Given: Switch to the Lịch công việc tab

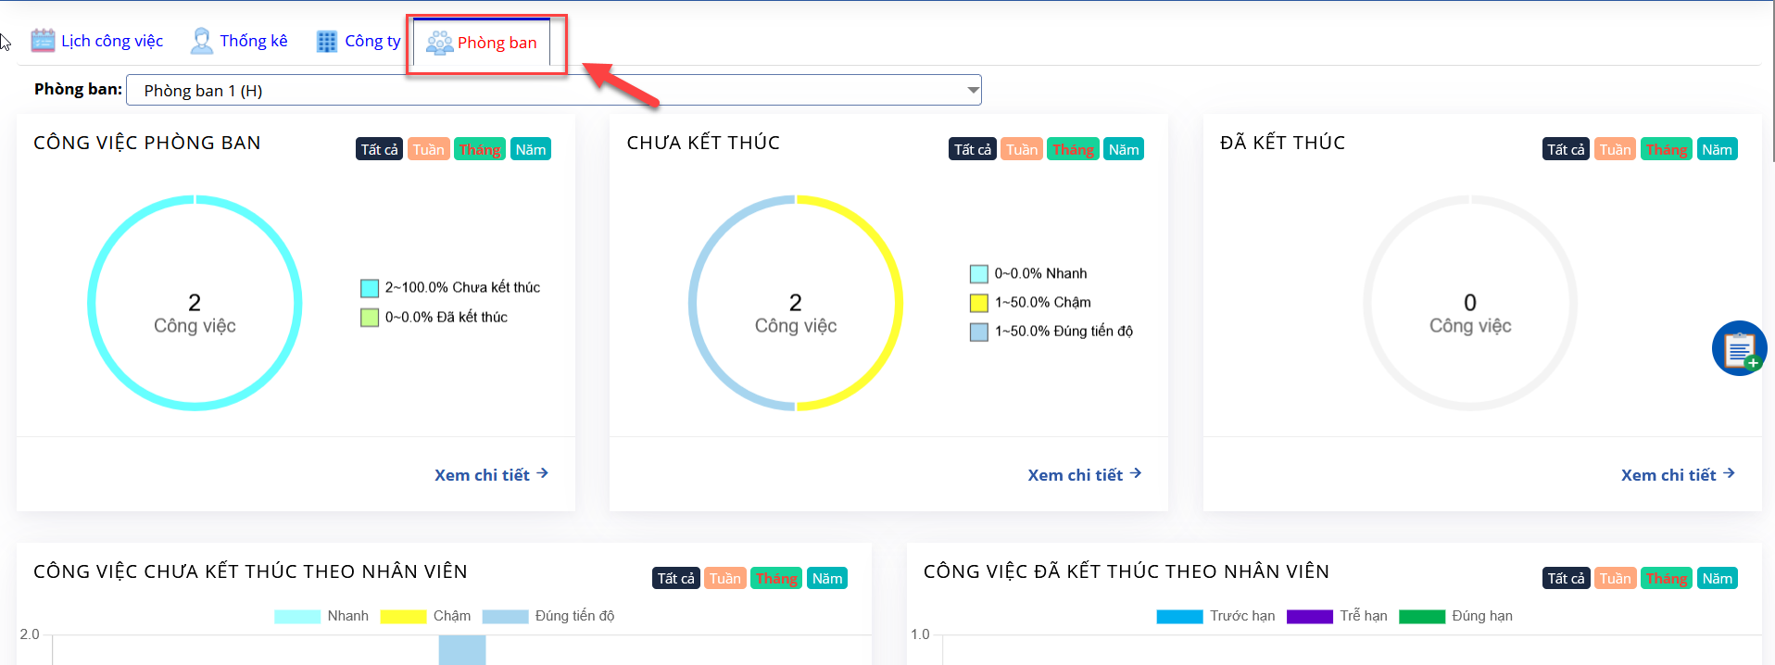Looking at the screenshot, I should (x=97, y=41).
